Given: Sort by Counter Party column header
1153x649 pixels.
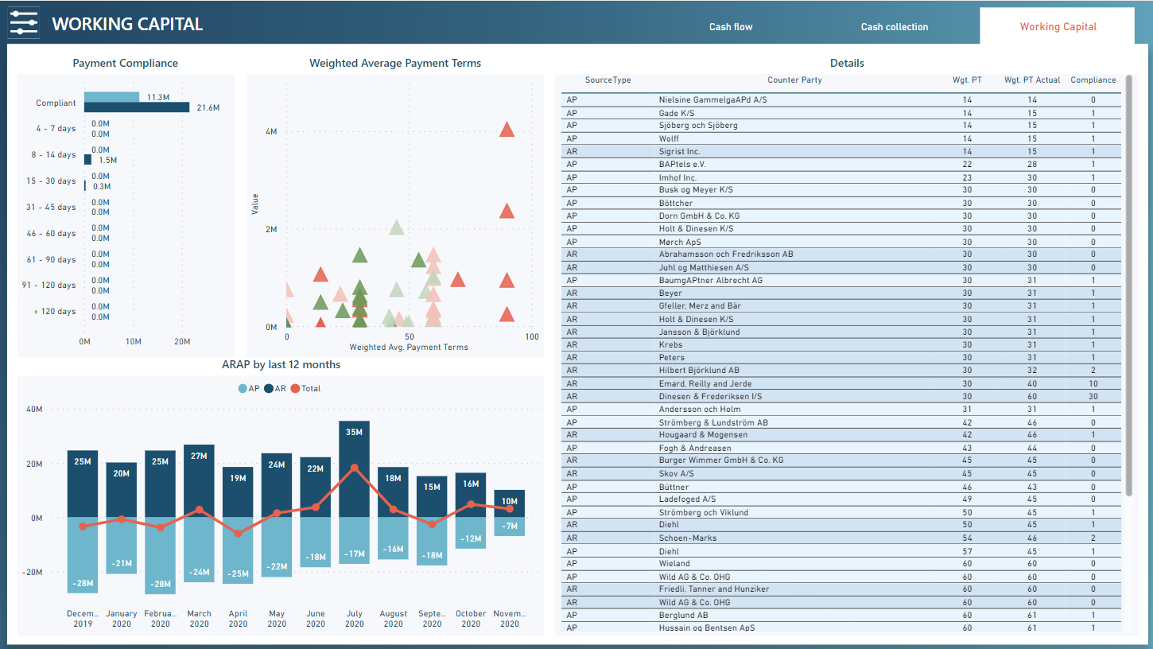Looking at the screenshot, I should pos(794,80).
